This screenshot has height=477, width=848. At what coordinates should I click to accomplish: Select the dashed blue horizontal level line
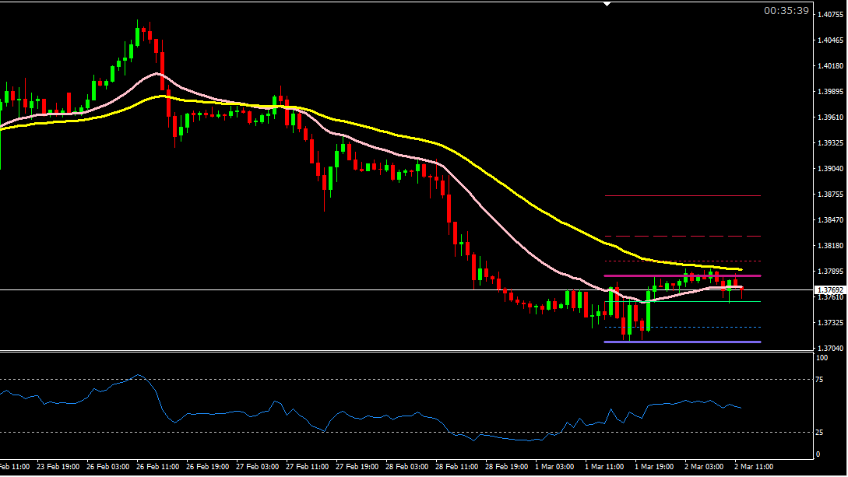(x=682, y=328)
